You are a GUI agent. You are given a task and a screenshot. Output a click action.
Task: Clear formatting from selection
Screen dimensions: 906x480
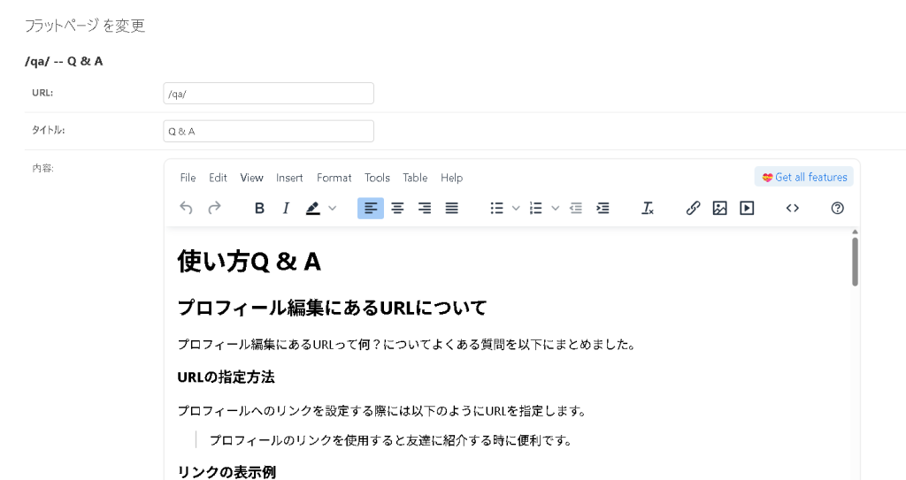pos(648,208)
